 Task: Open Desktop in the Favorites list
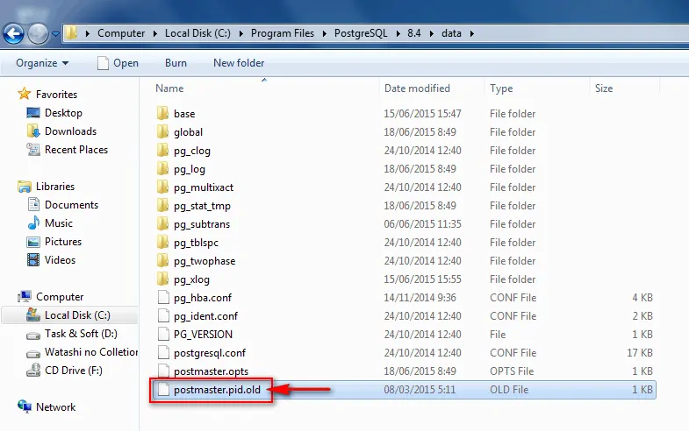point(63,113)
